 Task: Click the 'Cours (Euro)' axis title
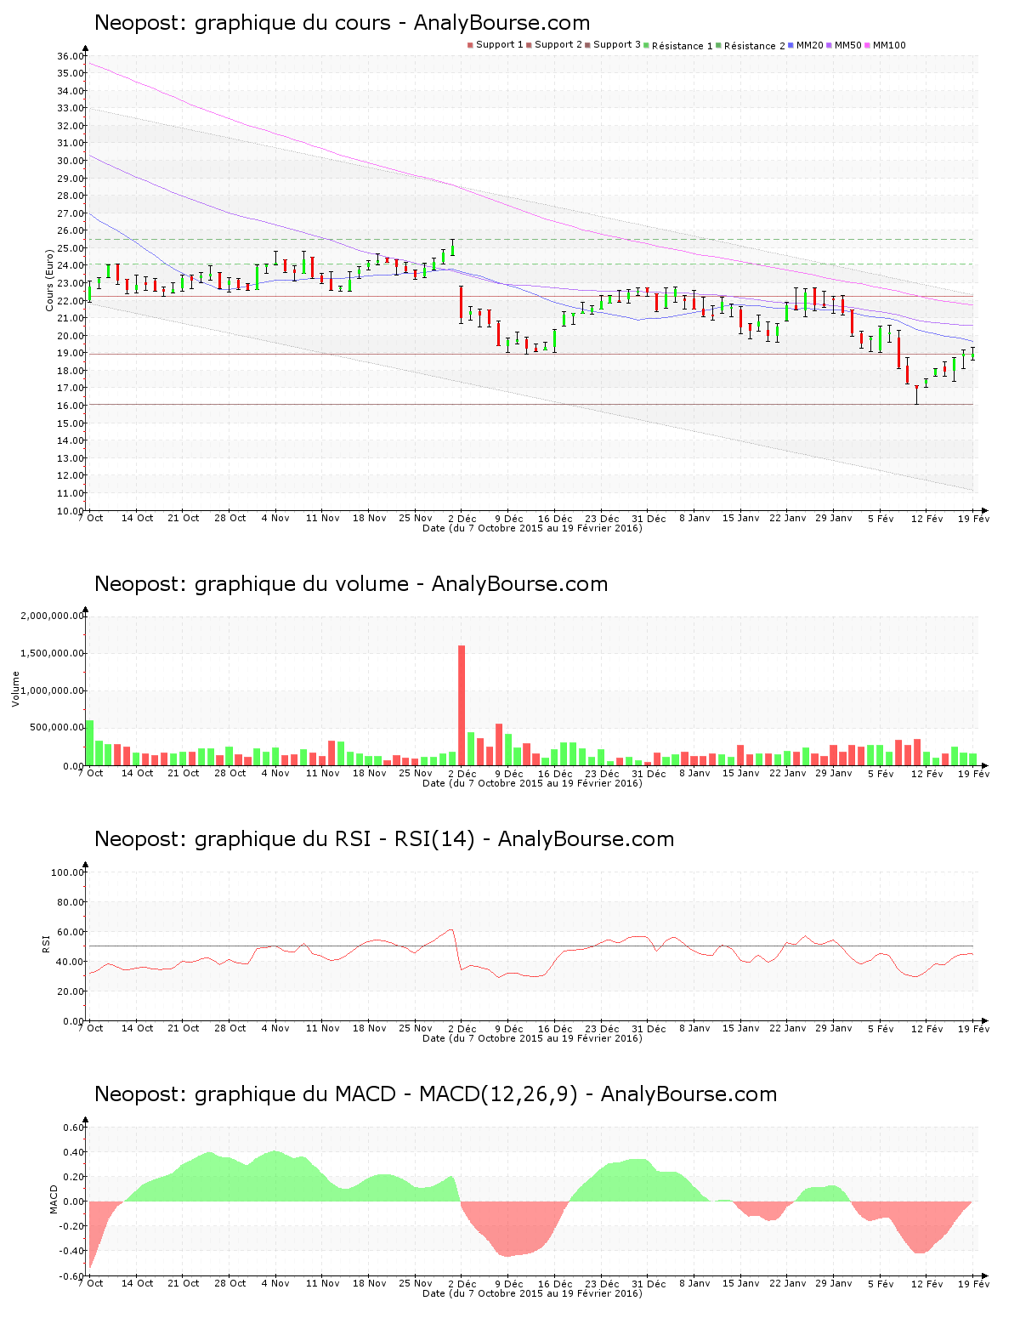point(50,280)
